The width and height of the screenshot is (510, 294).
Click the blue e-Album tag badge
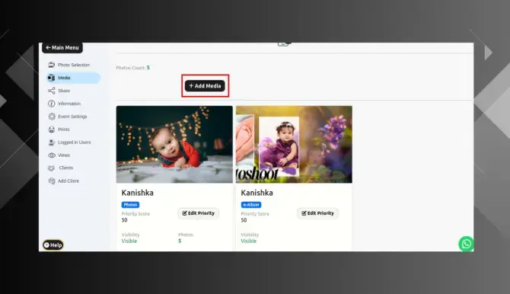[251, 205]
